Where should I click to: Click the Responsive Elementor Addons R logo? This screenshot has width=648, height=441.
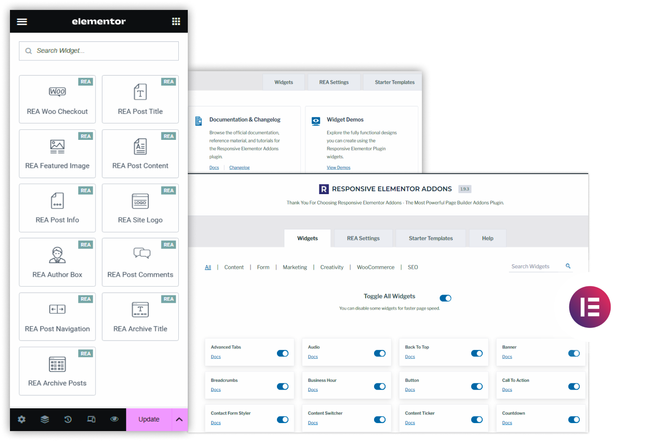point(324,189)
